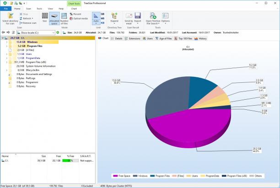The width and height of the screenshot is (280, 188).
Task: Go back in navigation history
Action: pos(3,32)
